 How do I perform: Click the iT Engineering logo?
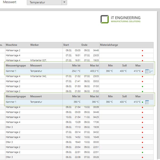pos(120,19)
